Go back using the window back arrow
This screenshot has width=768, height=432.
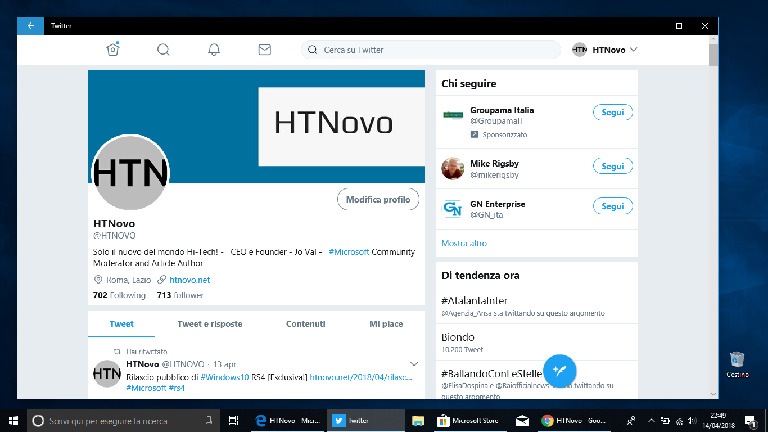(x=31, y=26)
